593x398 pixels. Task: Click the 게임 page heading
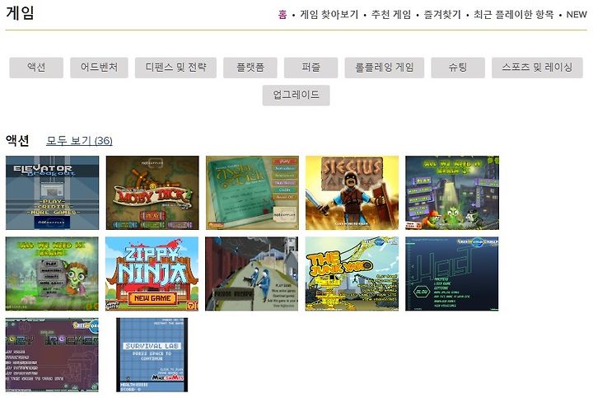(20, 12)
